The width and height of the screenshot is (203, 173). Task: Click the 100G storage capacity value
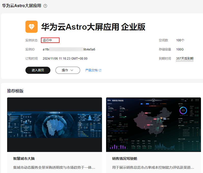pyautogui.click(x=180, y=49)
